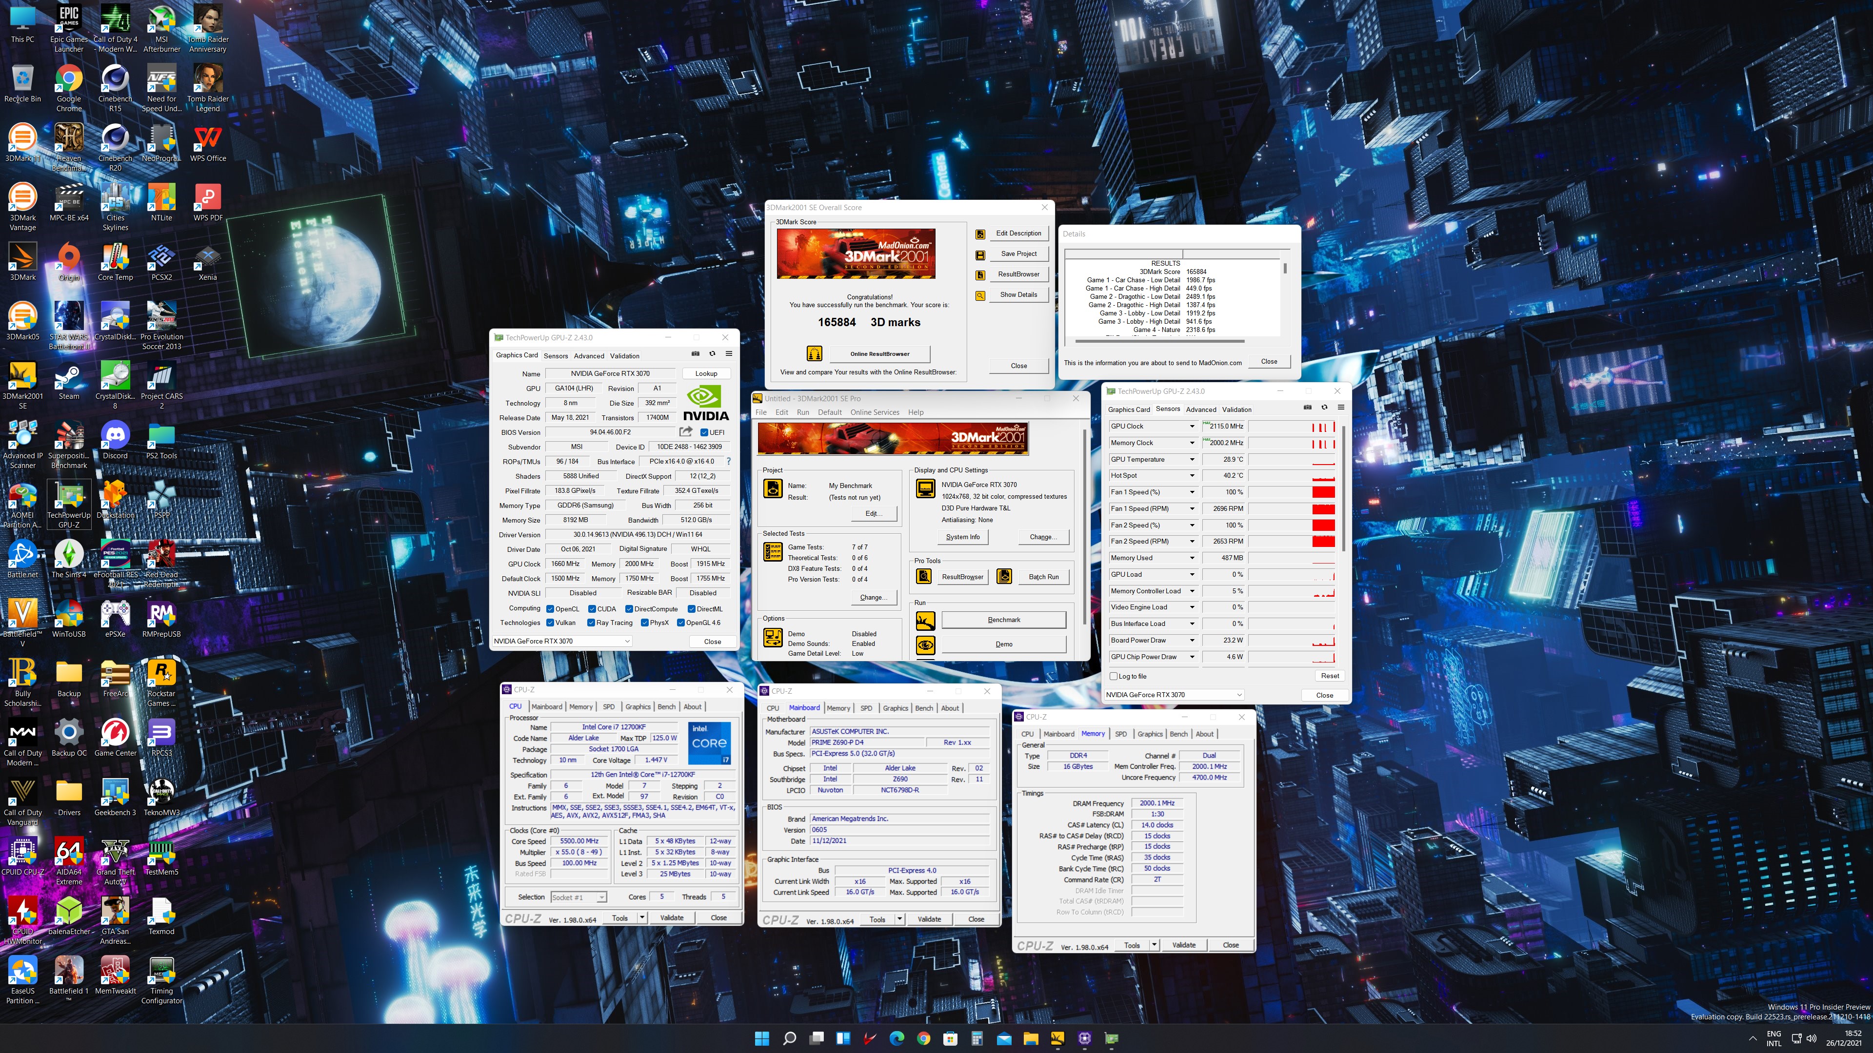
Task: Open Core Temp desktop icon
Action: [x=115, y=262]
